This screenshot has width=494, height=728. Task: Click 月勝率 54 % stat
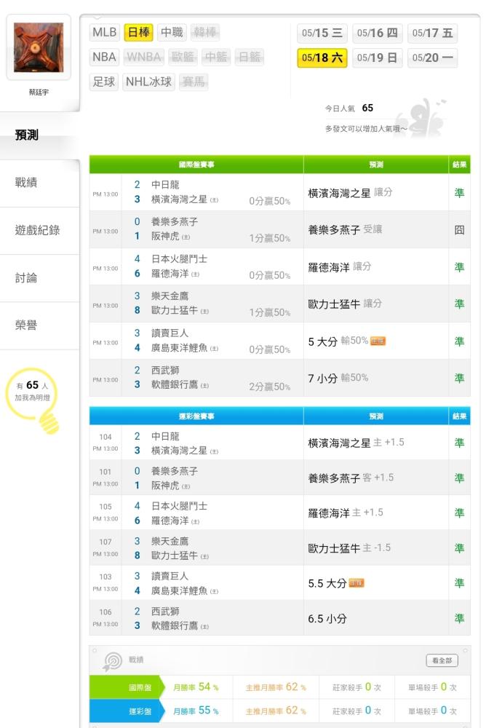pos(196,687)
